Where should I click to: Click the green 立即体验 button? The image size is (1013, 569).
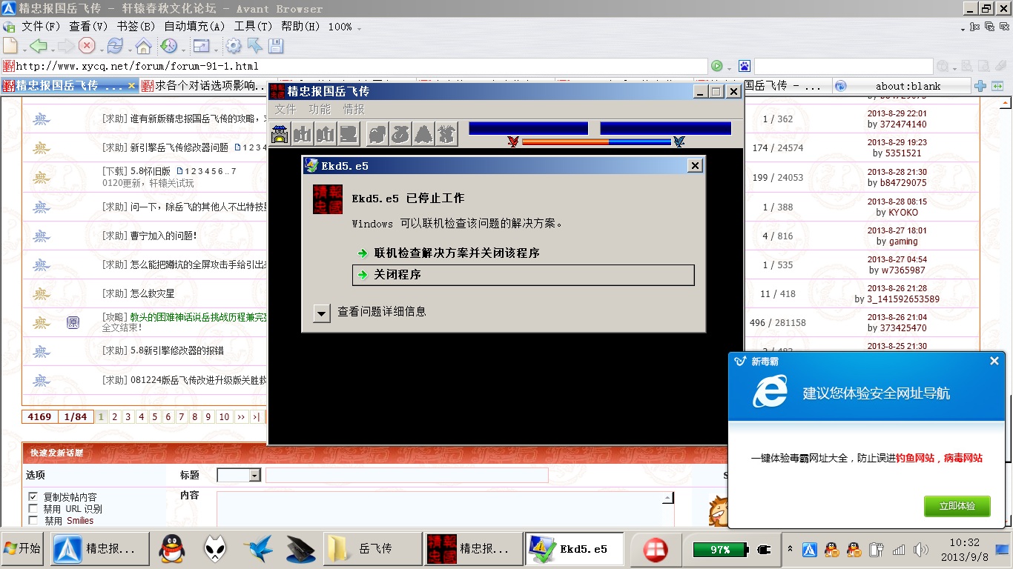pyautogui.click(x=957, y=506)
